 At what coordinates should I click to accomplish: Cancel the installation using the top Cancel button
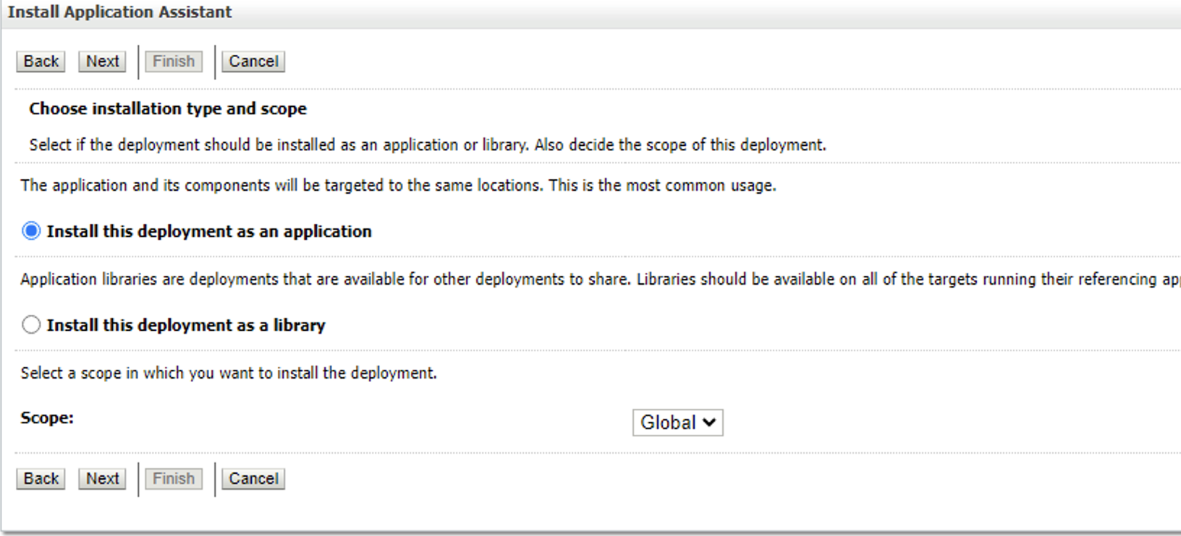253,61
